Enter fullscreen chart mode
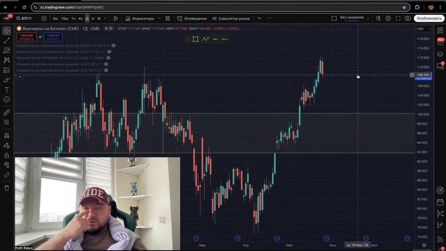This screenshot has width=446, height=251. (398, 19)
